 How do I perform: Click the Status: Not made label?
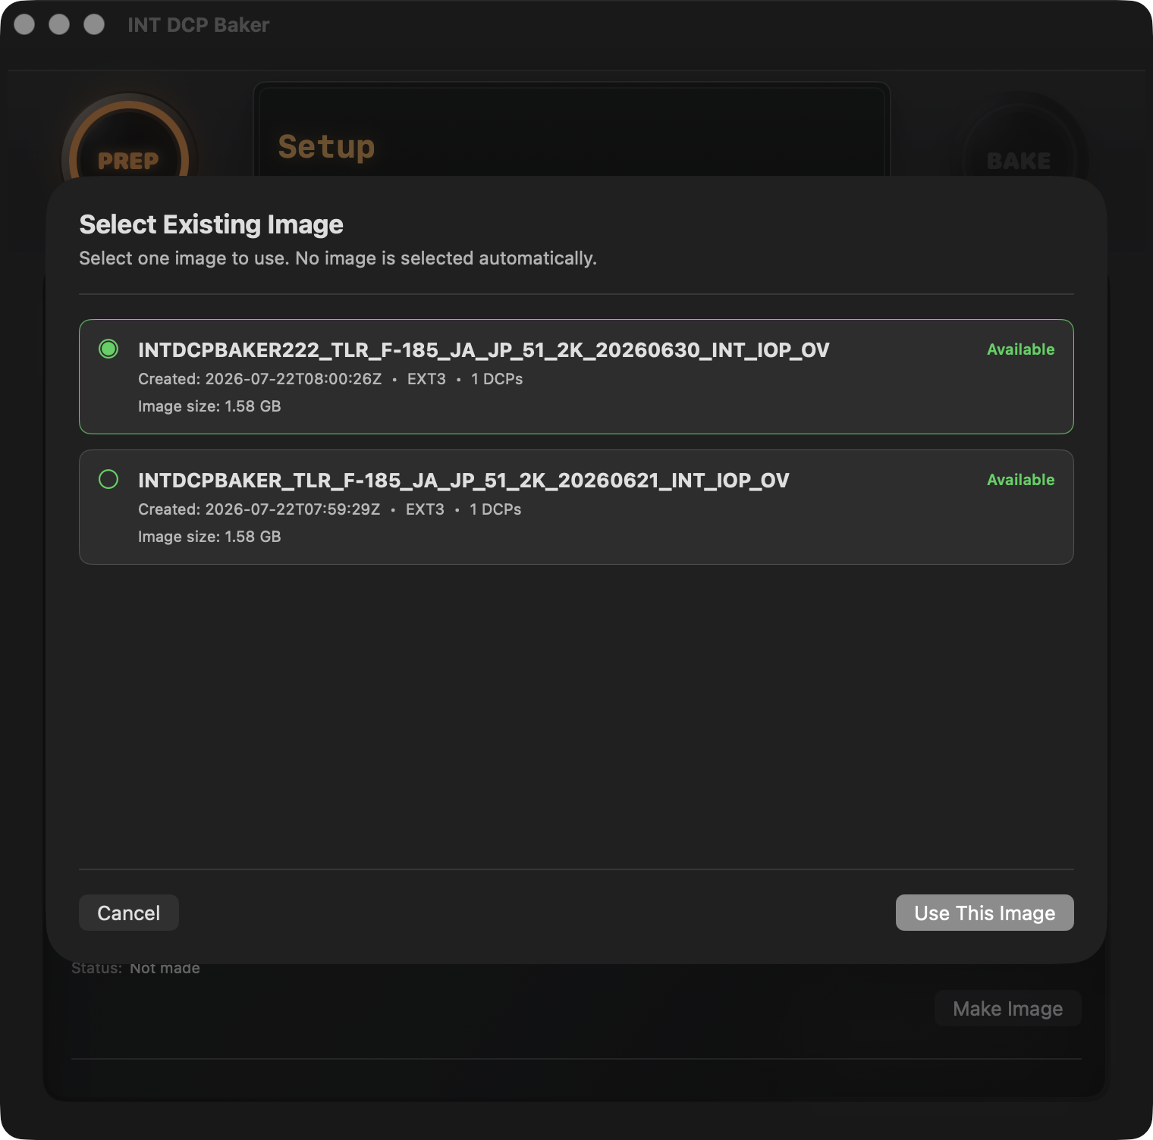tap(136, 969)
